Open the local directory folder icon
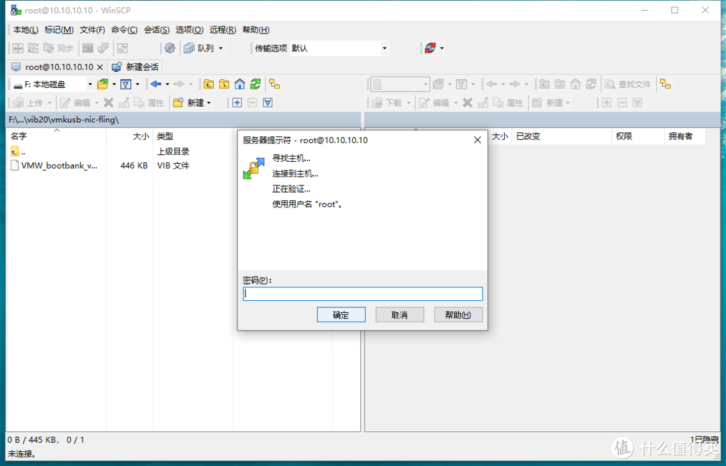This screenshot has width=726, height=466. (103, 84)
